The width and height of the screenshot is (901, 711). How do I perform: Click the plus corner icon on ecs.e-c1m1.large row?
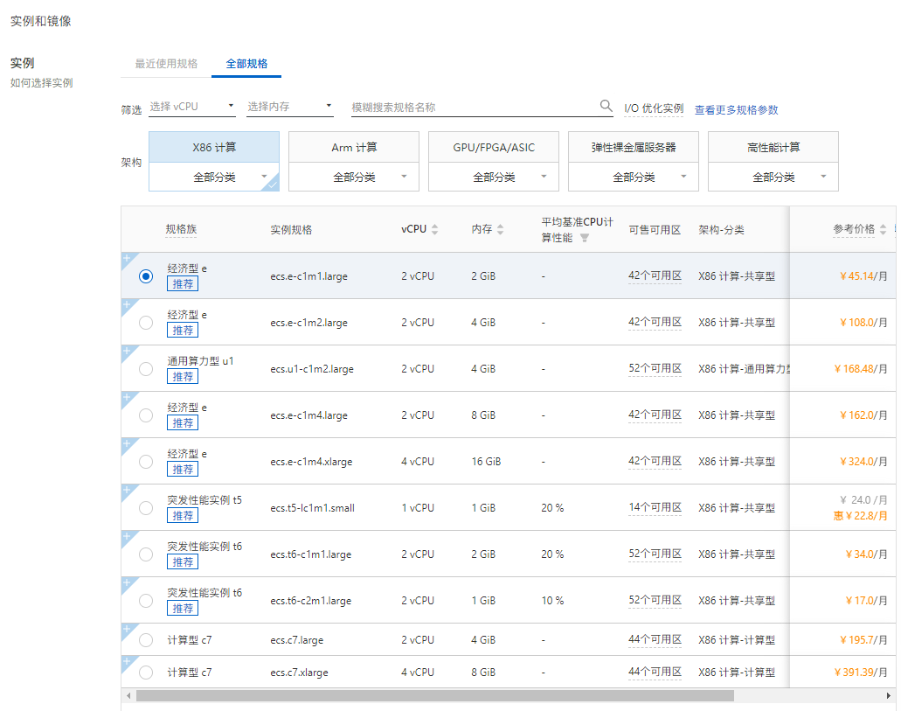click(126, 258)
